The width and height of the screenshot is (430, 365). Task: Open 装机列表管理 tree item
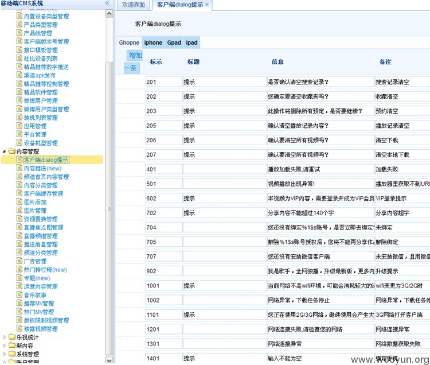click(41, 118)
